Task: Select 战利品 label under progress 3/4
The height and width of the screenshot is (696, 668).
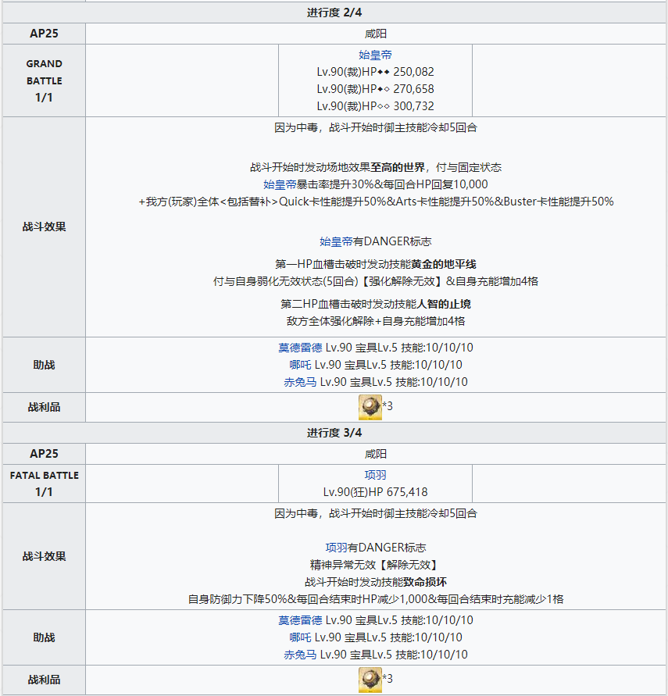Action: pyautogui.click(x=44, y=680)
